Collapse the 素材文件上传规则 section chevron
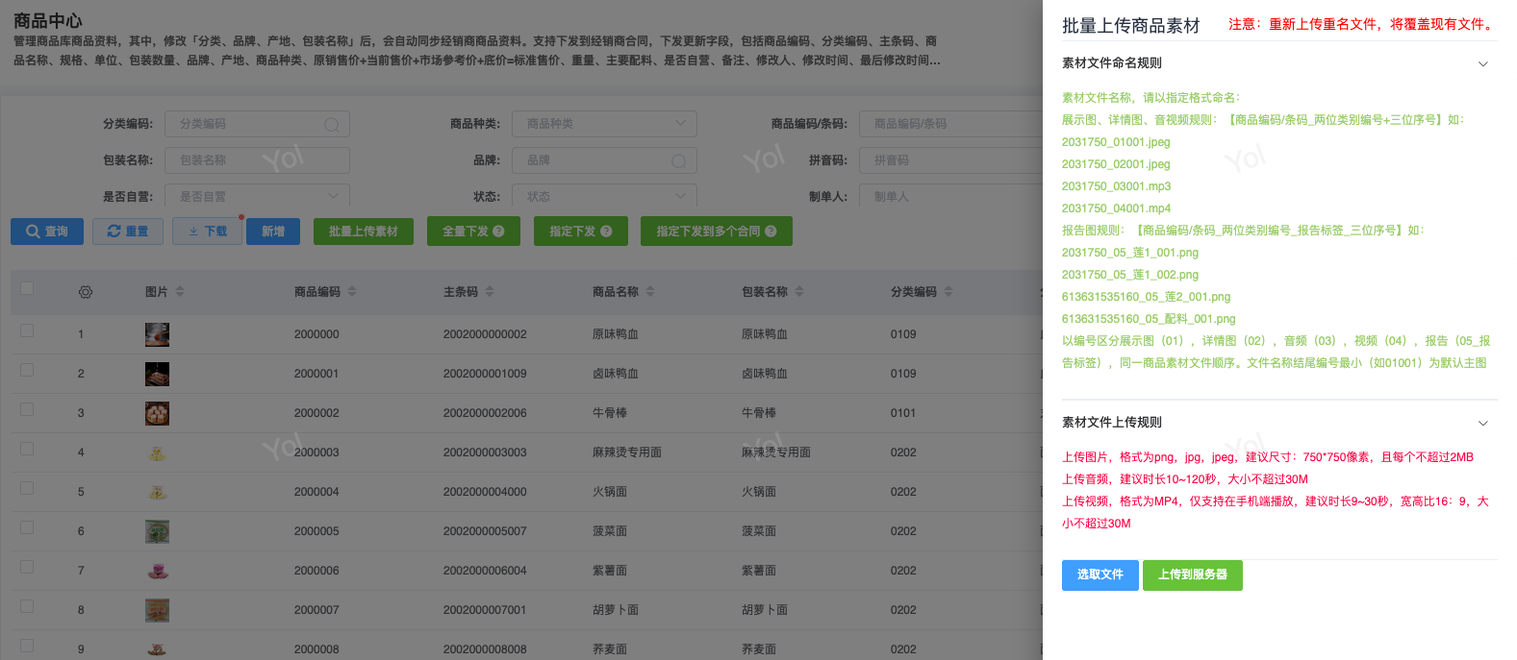Screen dimensions: 1517x660 1483,423
